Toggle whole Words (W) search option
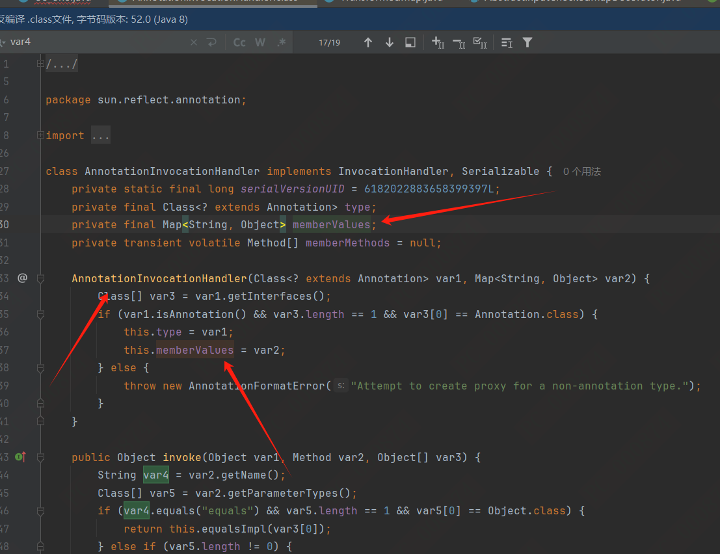The height and width of the screenshot is (554, 720). coord(260,42)
